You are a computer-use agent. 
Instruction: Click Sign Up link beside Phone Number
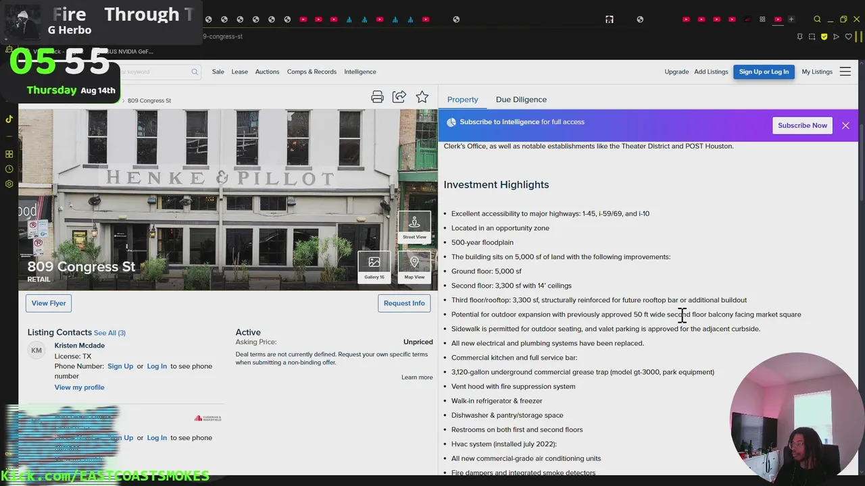pyautogui.click(x=120, y=367)
